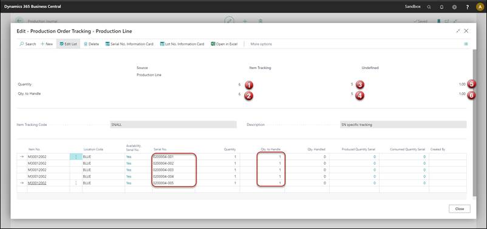Screen dimensions: 487x229
Task: Click Created By column header
Action: click(438, 150)
